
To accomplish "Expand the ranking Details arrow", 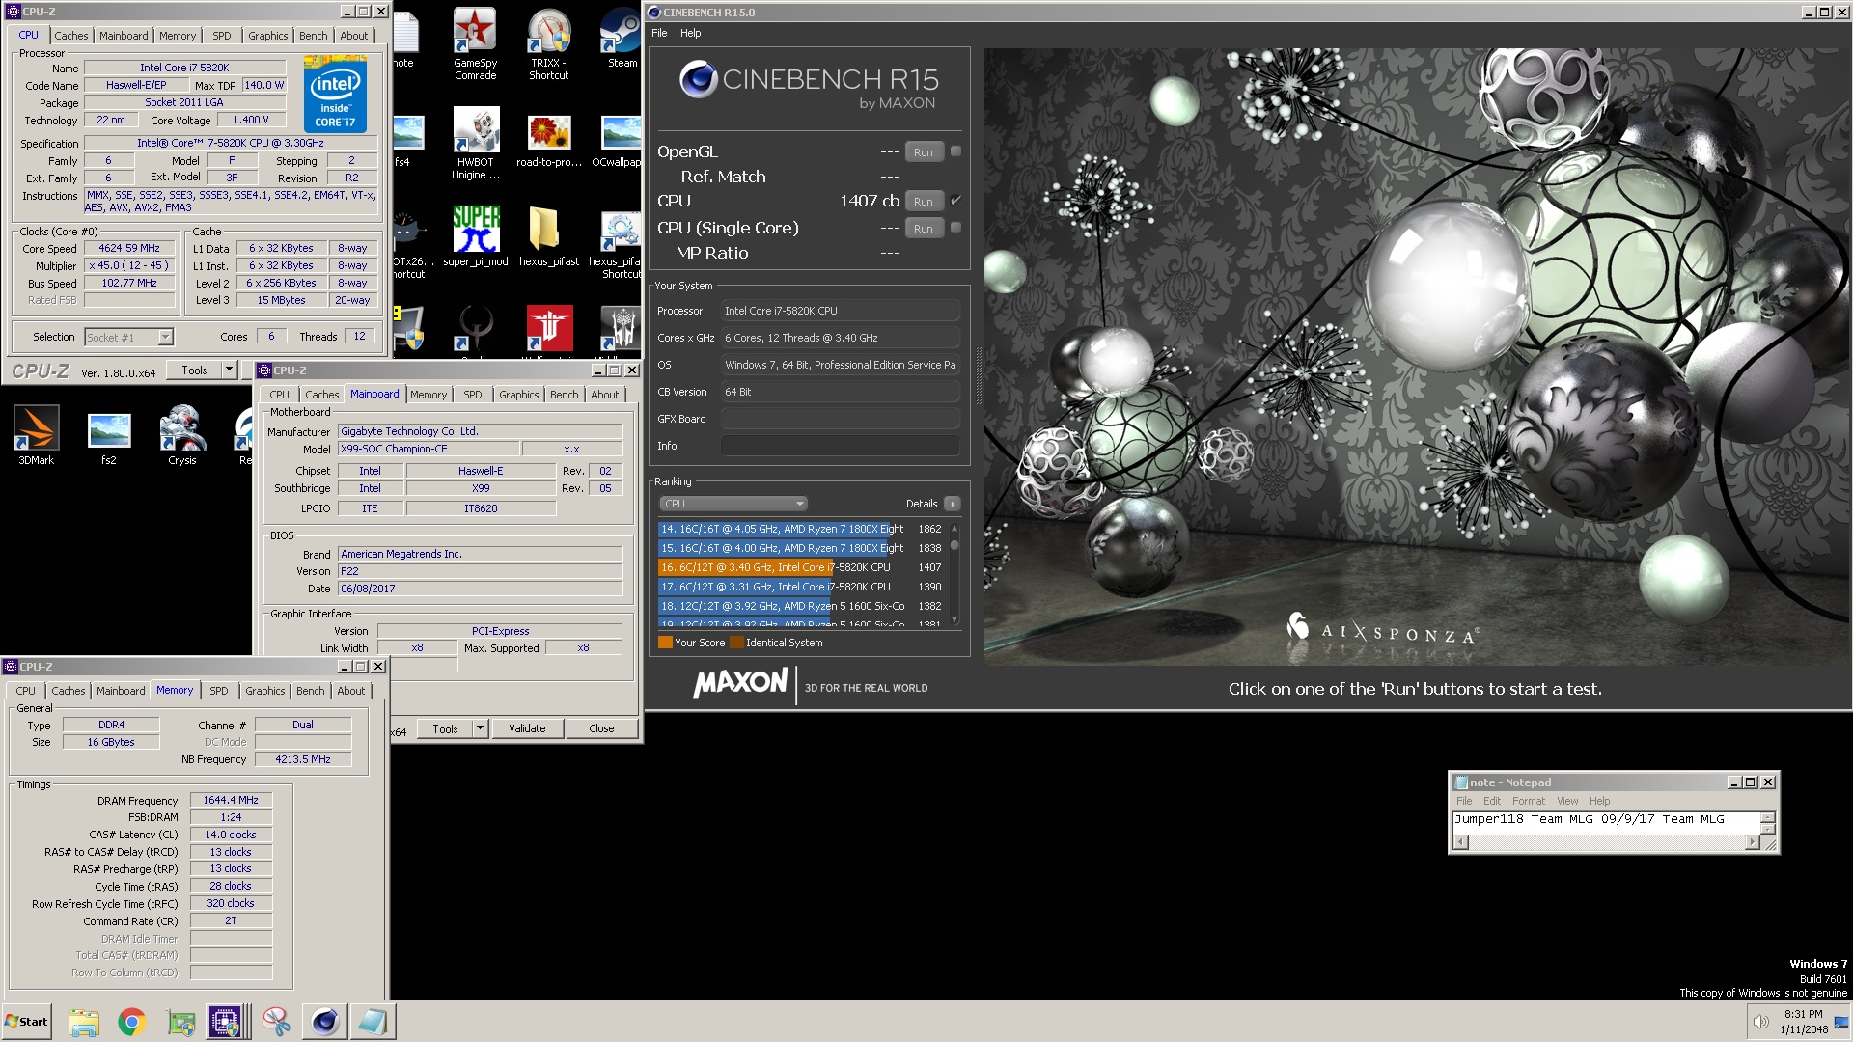I will 953,504.
